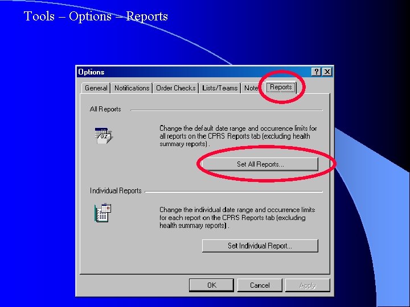Image resolution: width=410 pixels, height=307 pixels.
Task: Close the Options dialog
Action: [x=327, y=72]
